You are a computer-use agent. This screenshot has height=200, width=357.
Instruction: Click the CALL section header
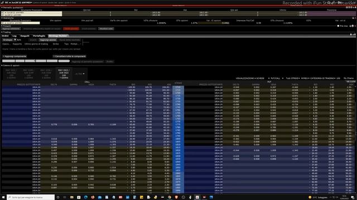coord(87,82)
